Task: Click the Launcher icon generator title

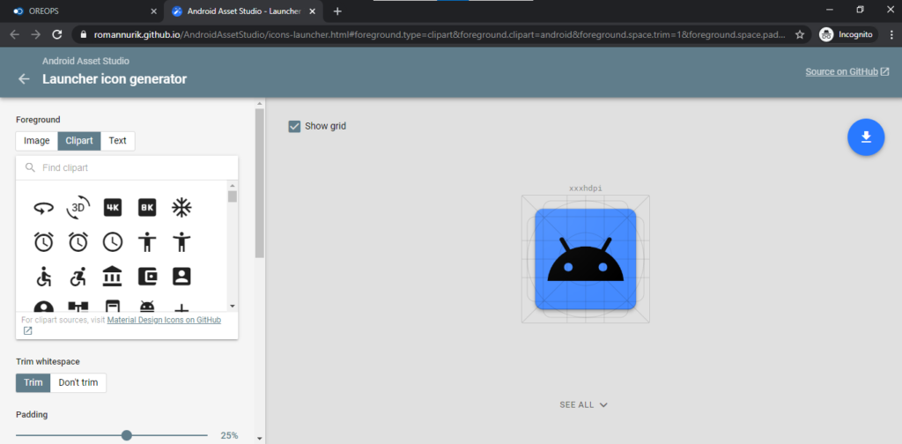Action: point(115,79)
